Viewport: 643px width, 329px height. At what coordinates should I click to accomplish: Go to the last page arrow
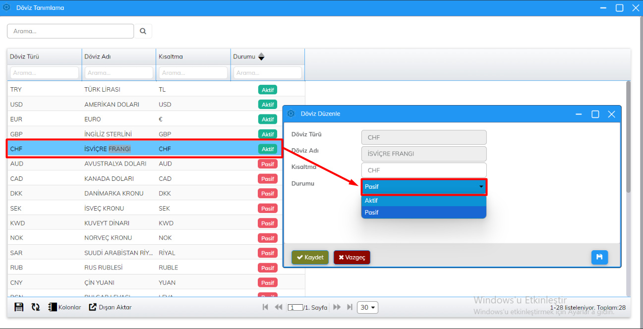pos(350,307)
